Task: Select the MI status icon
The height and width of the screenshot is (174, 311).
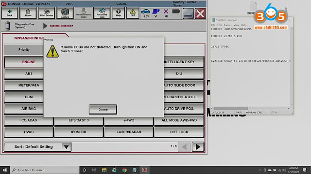Action: tap(166, 13)
